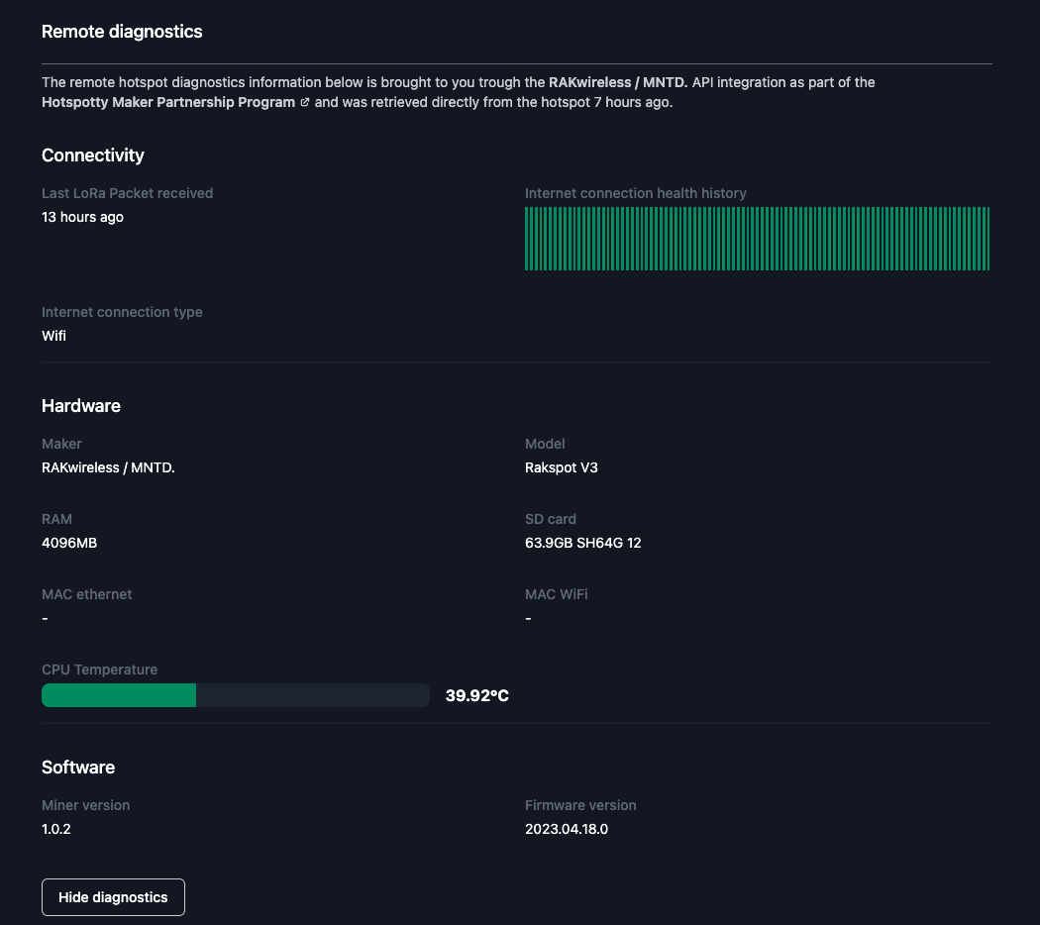
Task: Click the "Software" section heading
Action: (x=78, y=768)
